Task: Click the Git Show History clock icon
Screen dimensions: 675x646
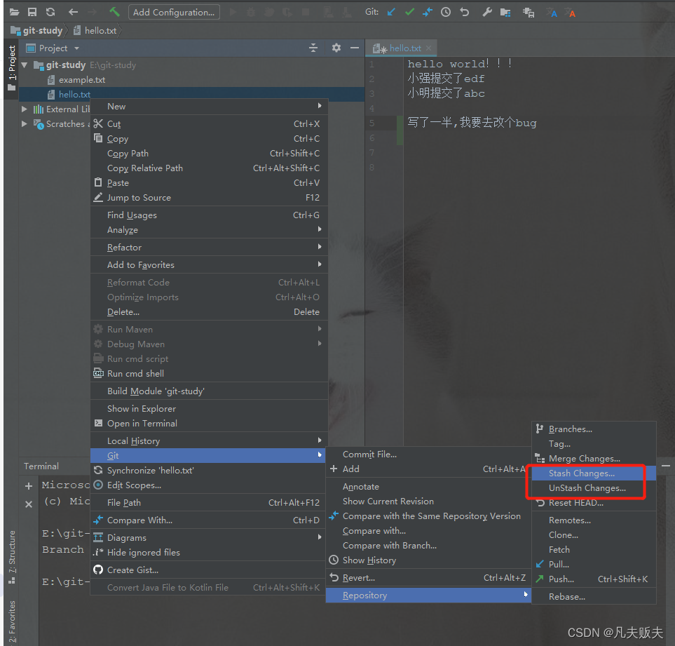Action: coord(446,12)
